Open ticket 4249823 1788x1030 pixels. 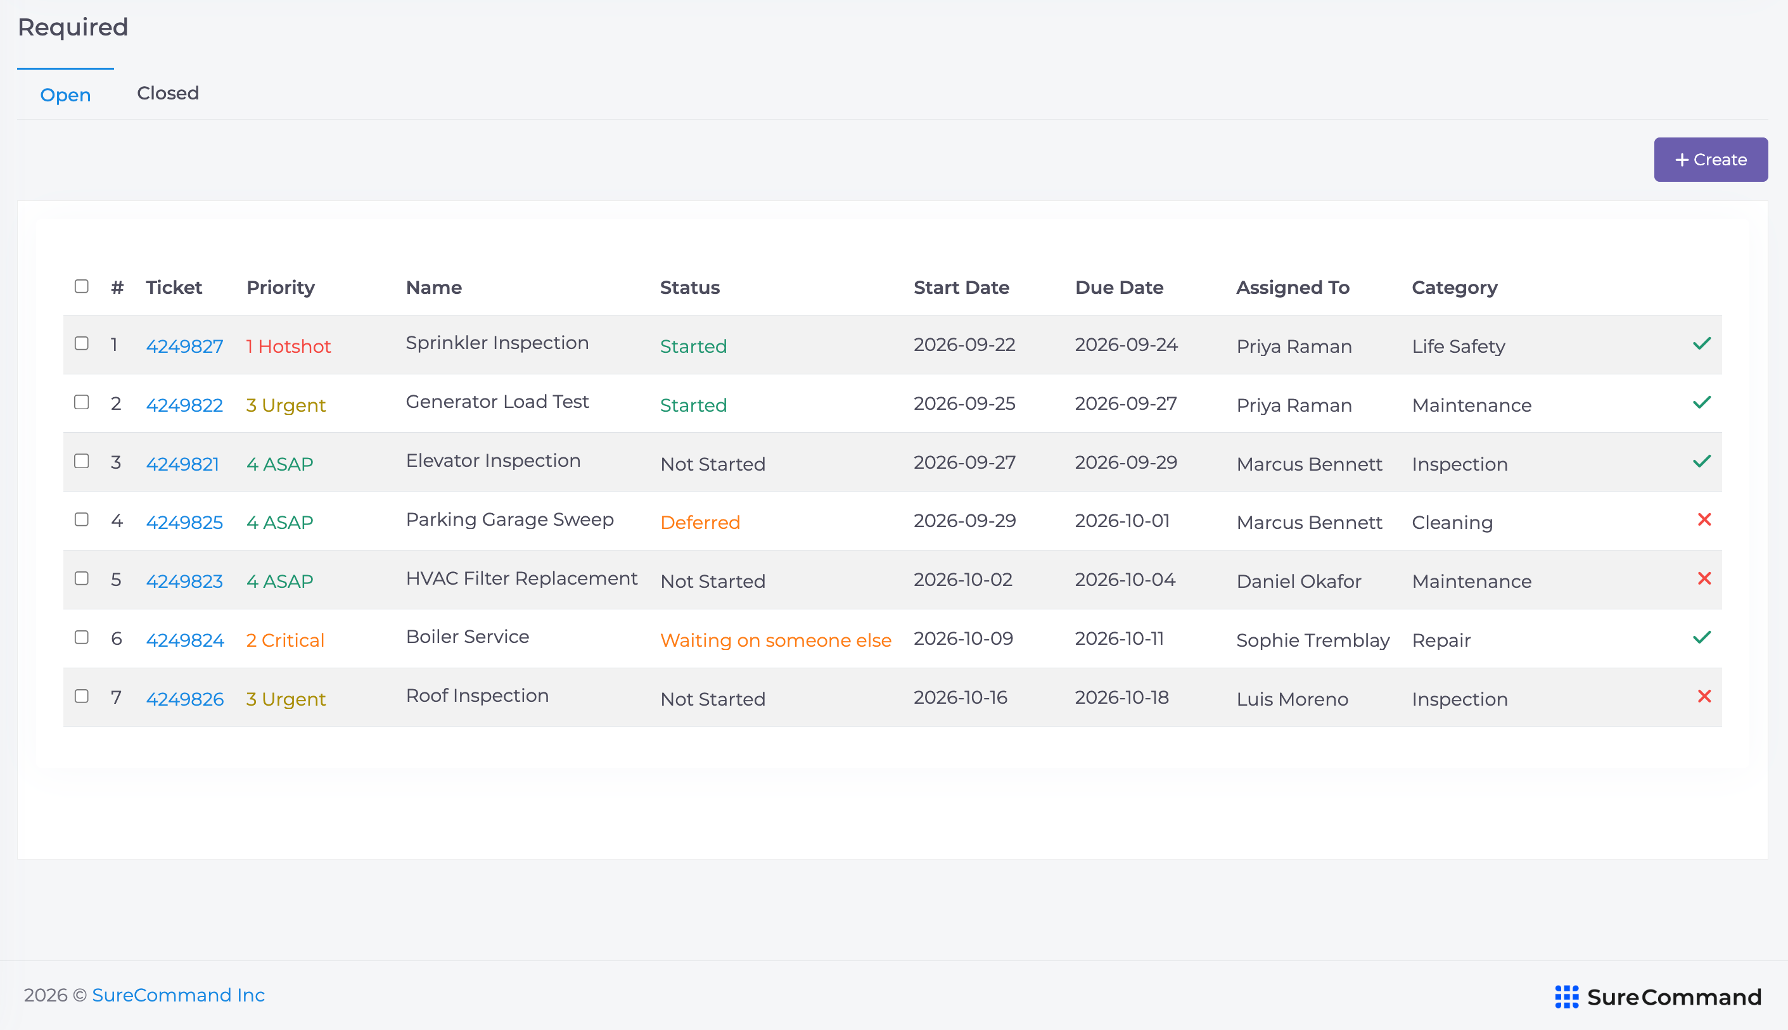(x=184, y=581)
